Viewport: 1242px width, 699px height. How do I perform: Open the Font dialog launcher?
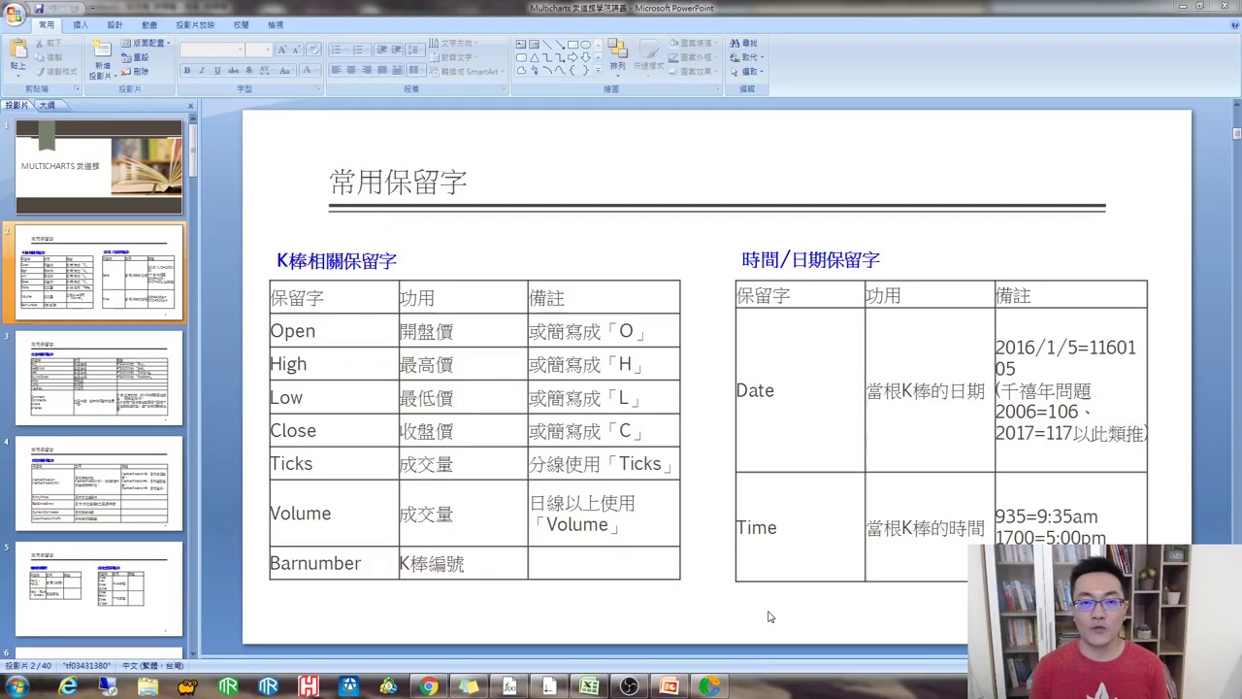(317, 89)
